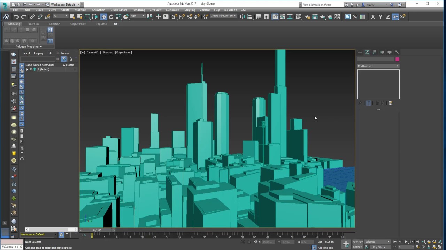Open the Curve Editor icon
The image size is (446, 250).
pos(282,17)
